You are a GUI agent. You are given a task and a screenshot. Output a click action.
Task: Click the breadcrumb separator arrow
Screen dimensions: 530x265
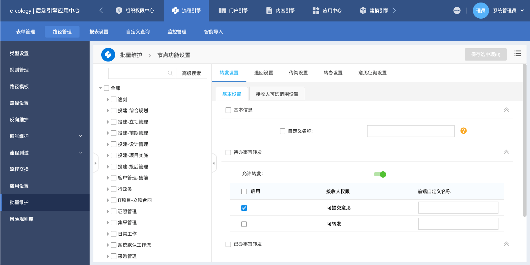(150, 56)
